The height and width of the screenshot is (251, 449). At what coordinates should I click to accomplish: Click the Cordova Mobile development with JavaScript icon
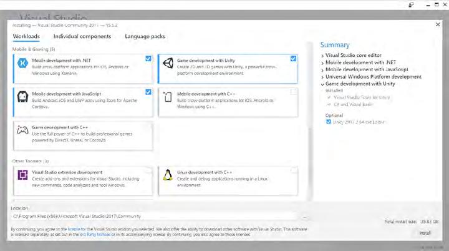22,97
